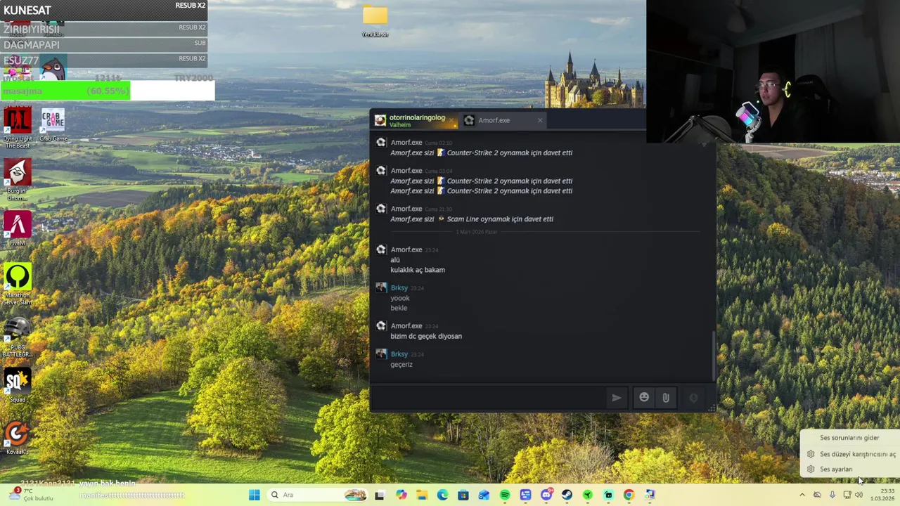
Task: Click the network tray icon
Action: click(x=847, y=495)
